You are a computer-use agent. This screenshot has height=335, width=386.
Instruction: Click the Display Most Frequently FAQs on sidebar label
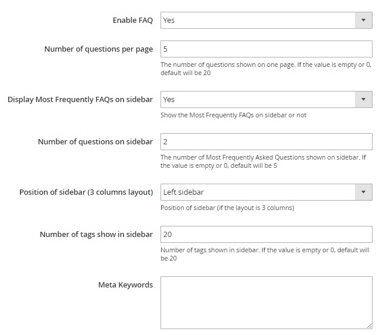(80, 100)
